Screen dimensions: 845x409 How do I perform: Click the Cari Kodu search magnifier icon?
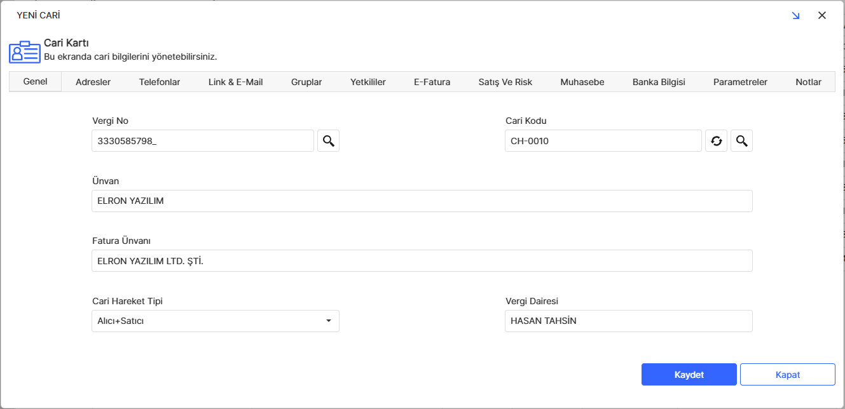(x=741, y=141)
